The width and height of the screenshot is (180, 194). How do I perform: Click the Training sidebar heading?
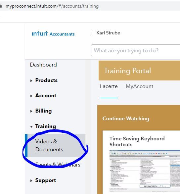[x=45, y=126]
